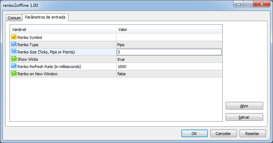Click the Valor column header
This screenshot has width=273, height=143.
point(169,29)
